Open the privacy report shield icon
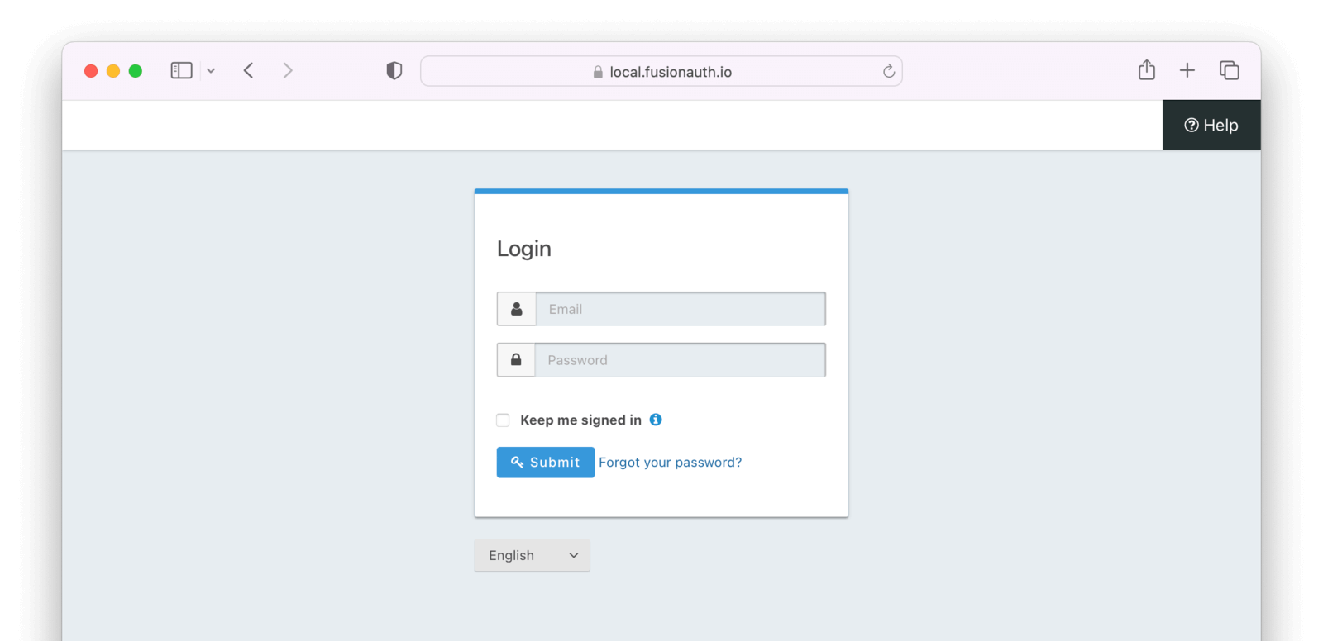Viewport: 1323px width, 641px height. point(394,71)
